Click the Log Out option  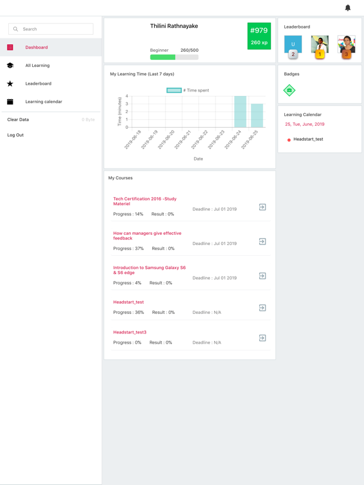(15, 135)
